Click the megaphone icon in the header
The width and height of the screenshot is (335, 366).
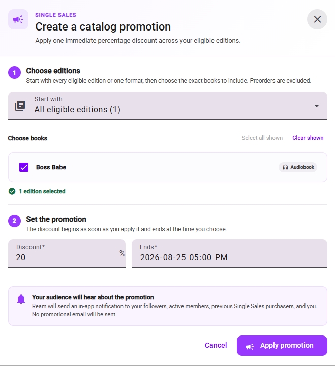coord(18,19)
